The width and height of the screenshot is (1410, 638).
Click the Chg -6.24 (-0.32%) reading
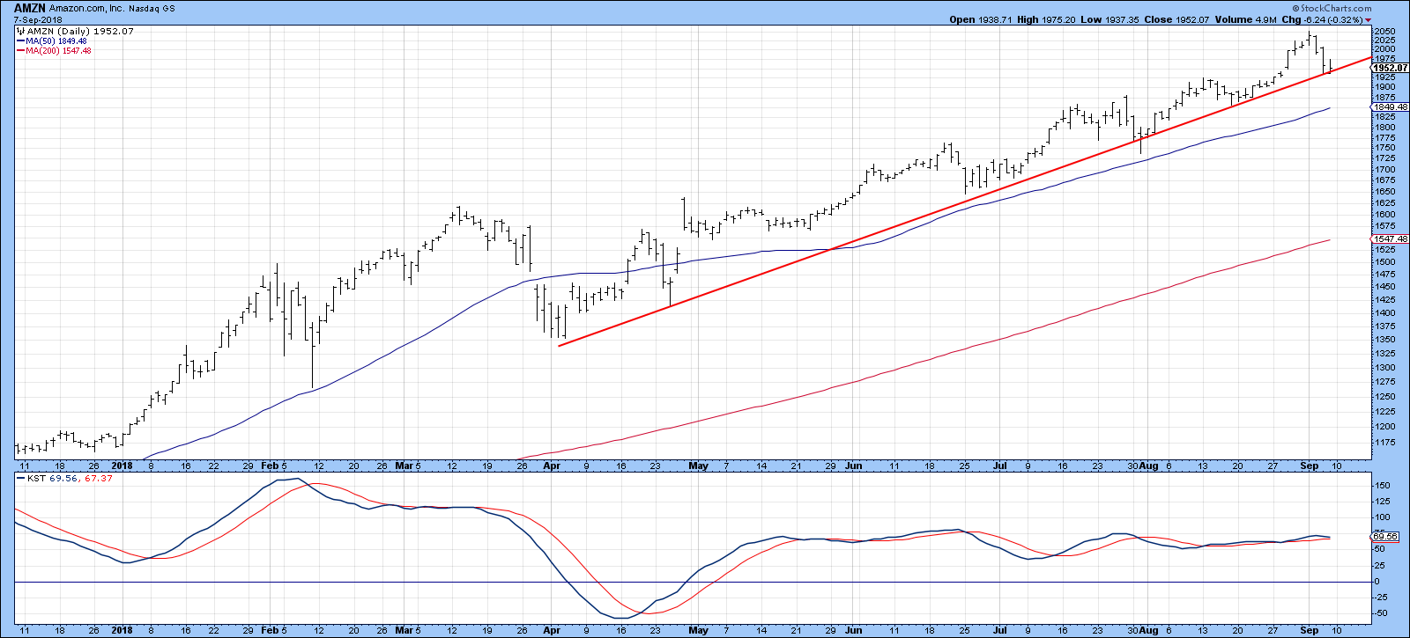point(1320,19)
